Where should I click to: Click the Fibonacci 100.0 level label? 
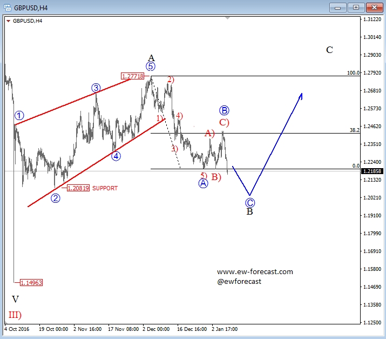click(x=353, y=73)
